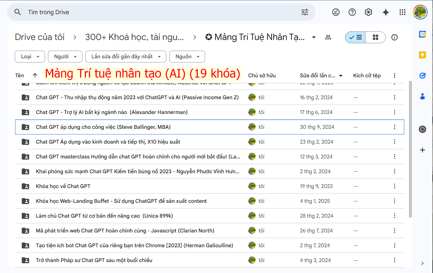Open the Help question mark icon
433x273 pixels.
pyautogui.click(x=352, y=12)
